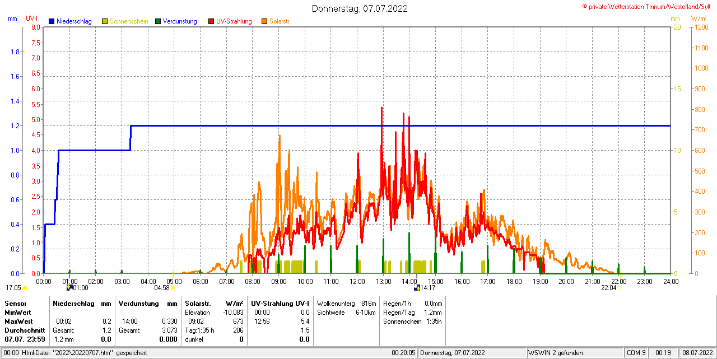Click the Html-Datei gespeichert status message

[75, 353]
